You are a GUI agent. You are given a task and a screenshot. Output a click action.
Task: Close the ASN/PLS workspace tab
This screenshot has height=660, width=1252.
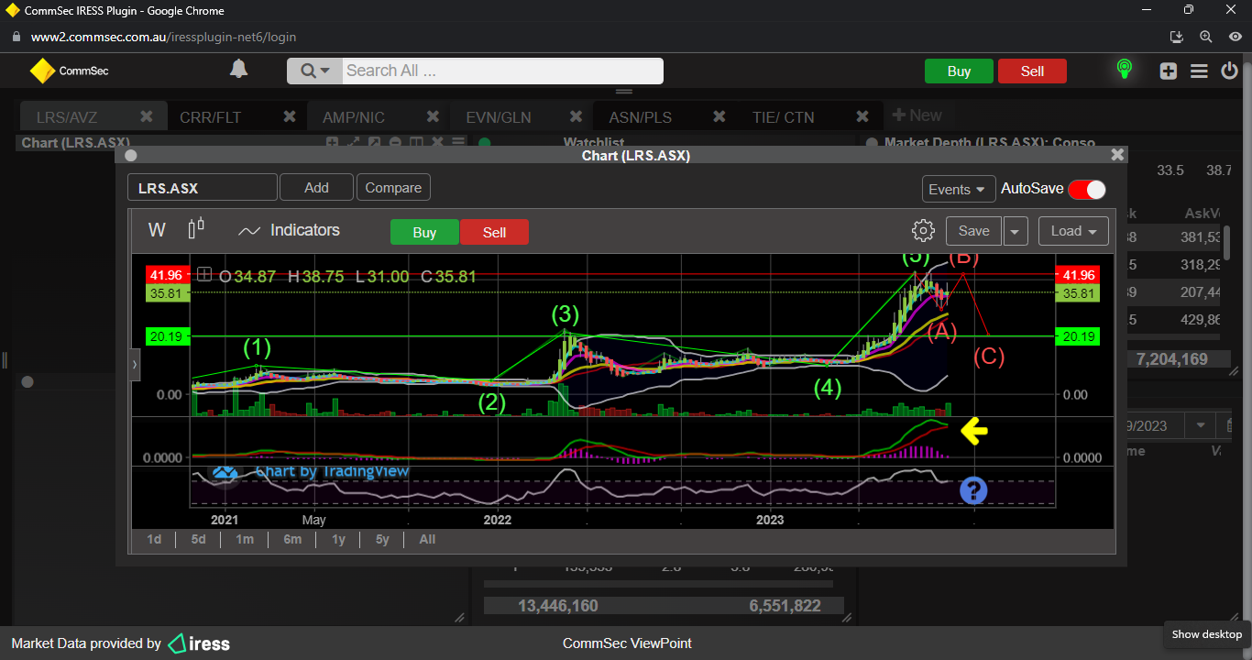click(719, 116)
